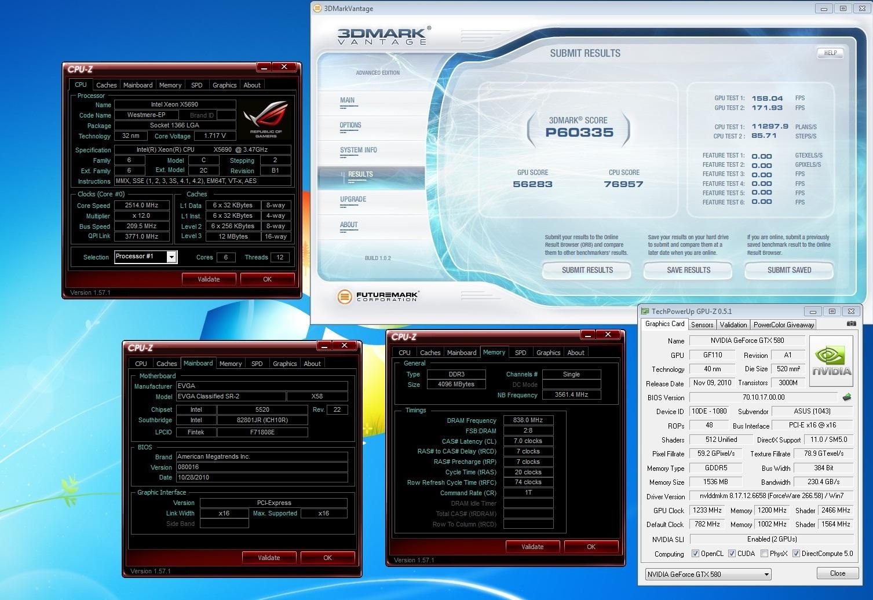Screen dimensions: 873x600
Task: Click Validate in CPU-Z Mainboard window
Action: [x=269, y=558]
